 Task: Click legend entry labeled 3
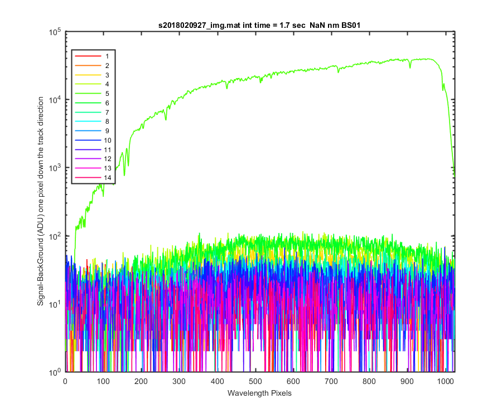click(92, 75)
